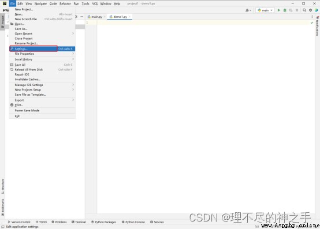Open the Project tool window sidebar tab
This screenshot has width=320, height=229.
tap(3, 22)
